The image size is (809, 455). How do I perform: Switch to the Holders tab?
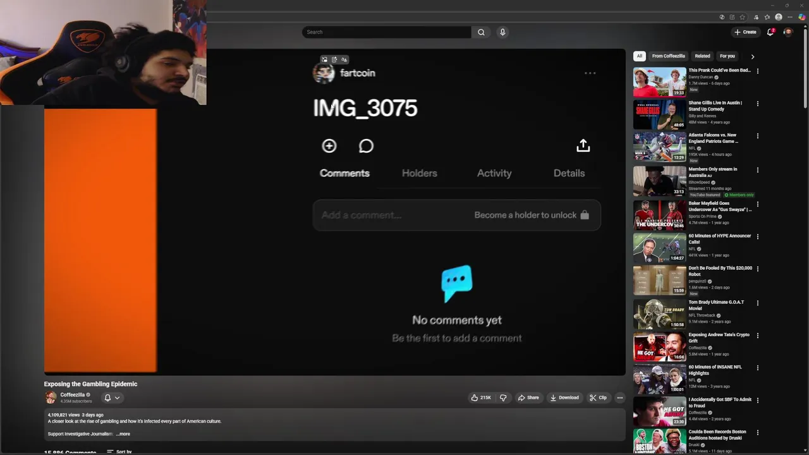tap(419, 173)
